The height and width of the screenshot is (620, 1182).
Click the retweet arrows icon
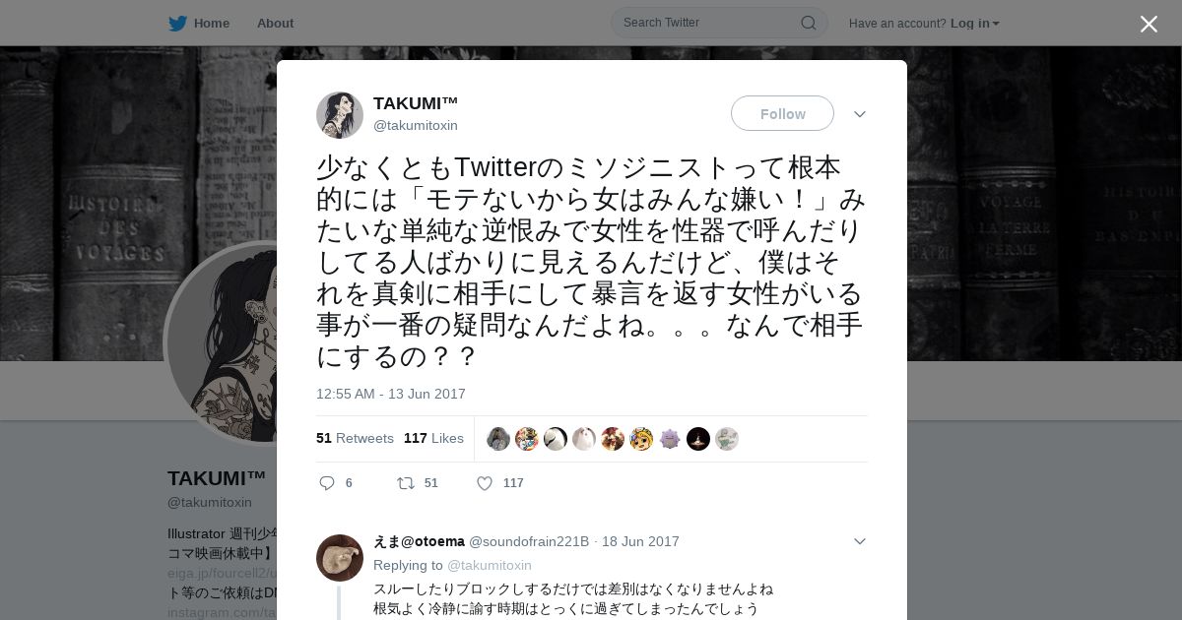tap(405, 483)
